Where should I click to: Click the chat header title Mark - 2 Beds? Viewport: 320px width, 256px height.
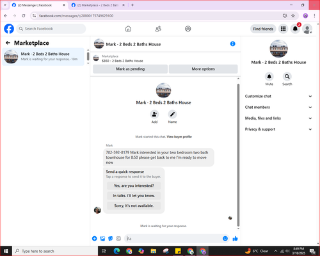click(x=133, y=44)
